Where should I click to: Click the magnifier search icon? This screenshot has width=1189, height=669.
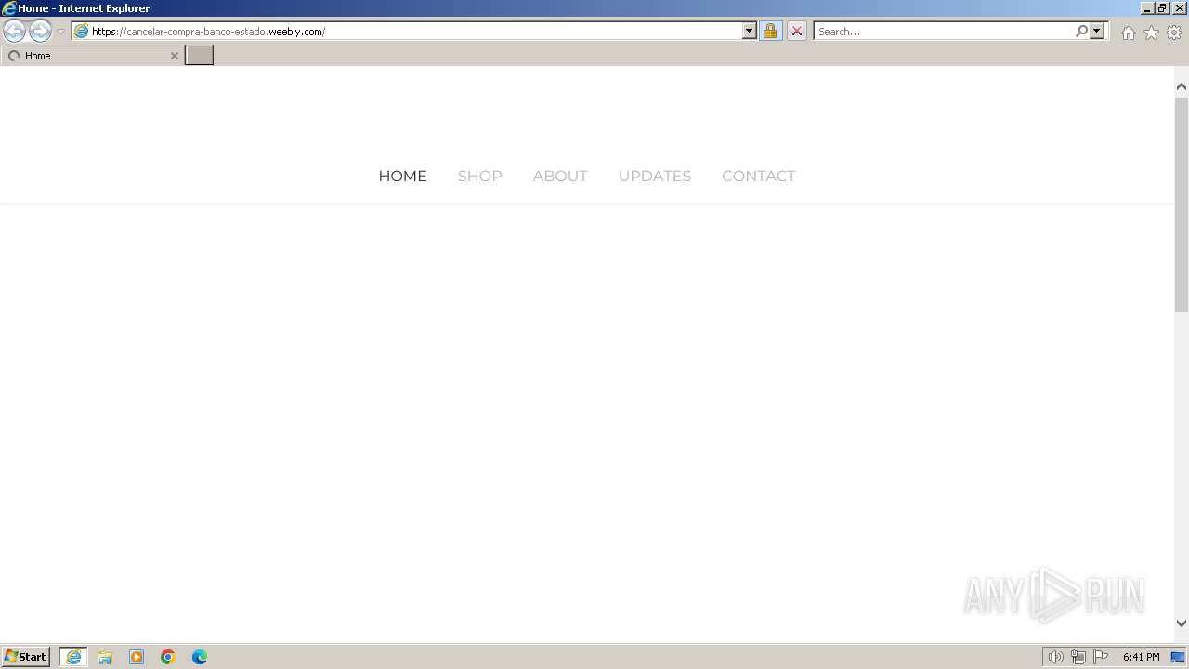[x=1081, y=31]
